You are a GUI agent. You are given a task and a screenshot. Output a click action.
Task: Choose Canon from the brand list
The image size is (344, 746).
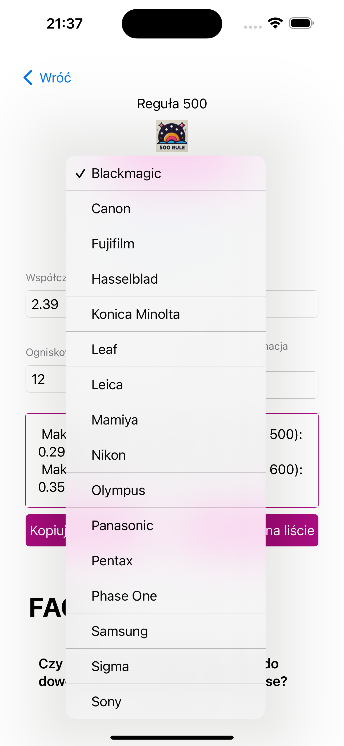[x=166, y=208]
